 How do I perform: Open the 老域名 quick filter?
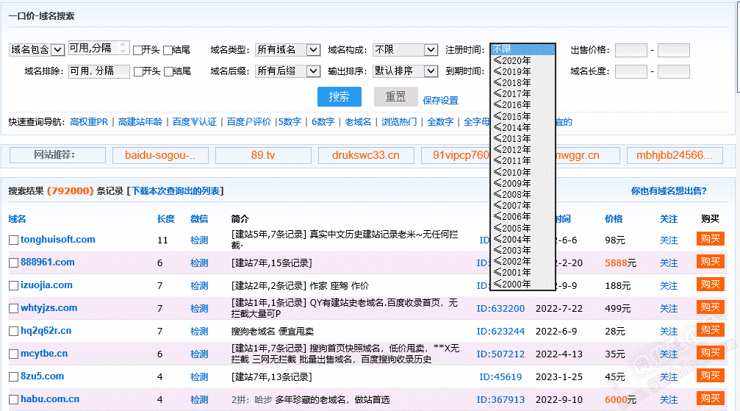click(358, 122)
